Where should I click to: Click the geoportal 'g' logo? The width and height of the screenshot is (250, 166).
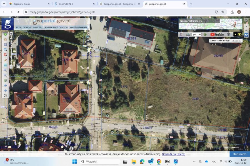(7, 24)
